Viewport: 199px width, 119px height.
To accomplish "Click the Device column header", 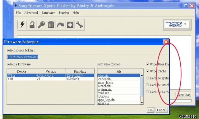I will [21, 71].
